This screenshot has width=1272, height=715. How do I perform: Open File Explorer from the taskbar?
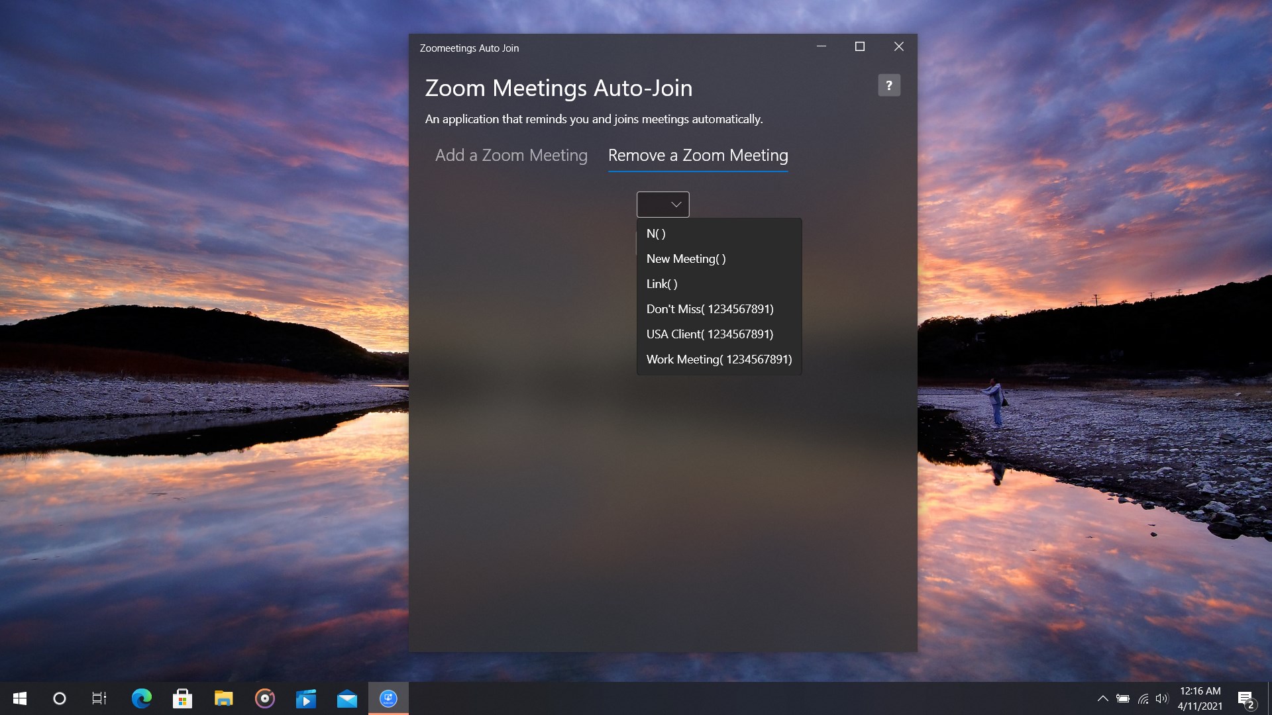point(224,698)
